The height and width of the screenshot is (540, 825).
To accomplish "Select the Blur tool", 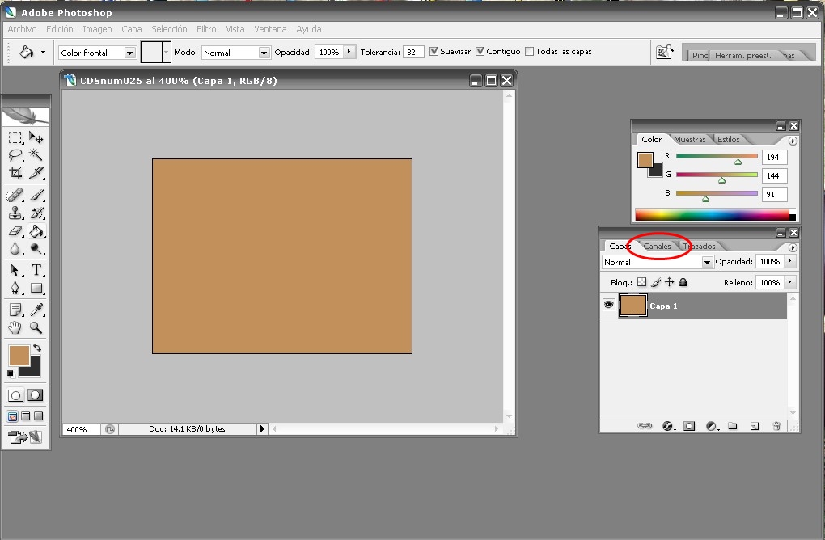I will [15, 249].
